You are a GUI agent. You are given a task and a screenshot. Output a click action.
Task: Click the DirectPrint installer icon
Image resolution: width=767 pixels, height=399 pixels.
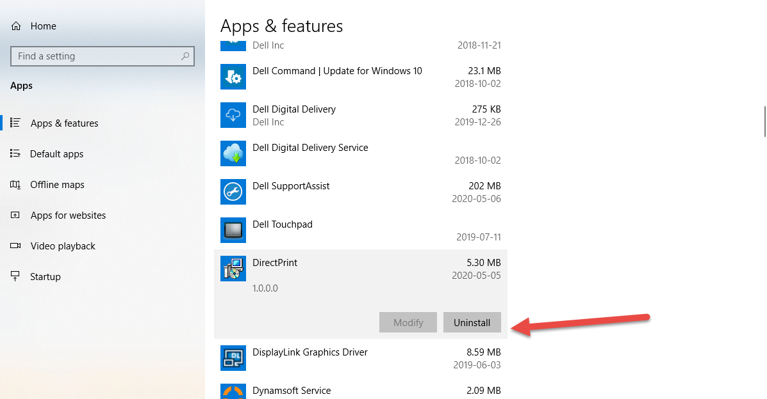pos(233,269)
